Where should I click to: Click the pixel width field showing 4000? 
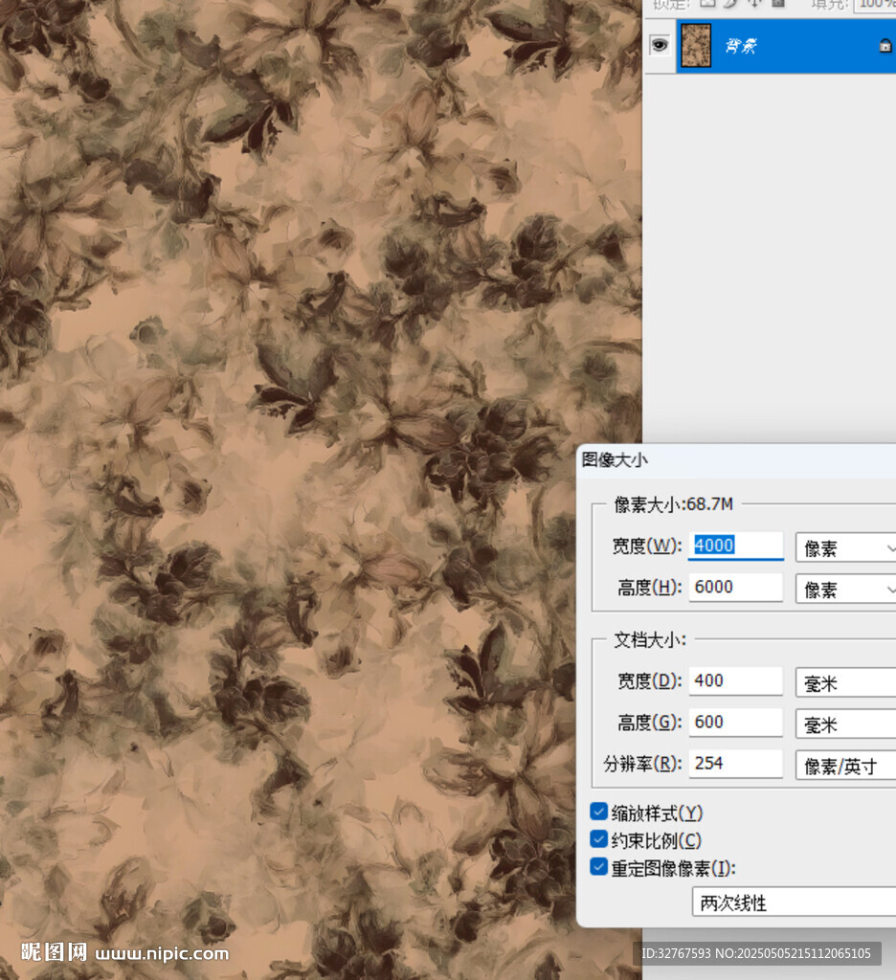coord(735,546)
